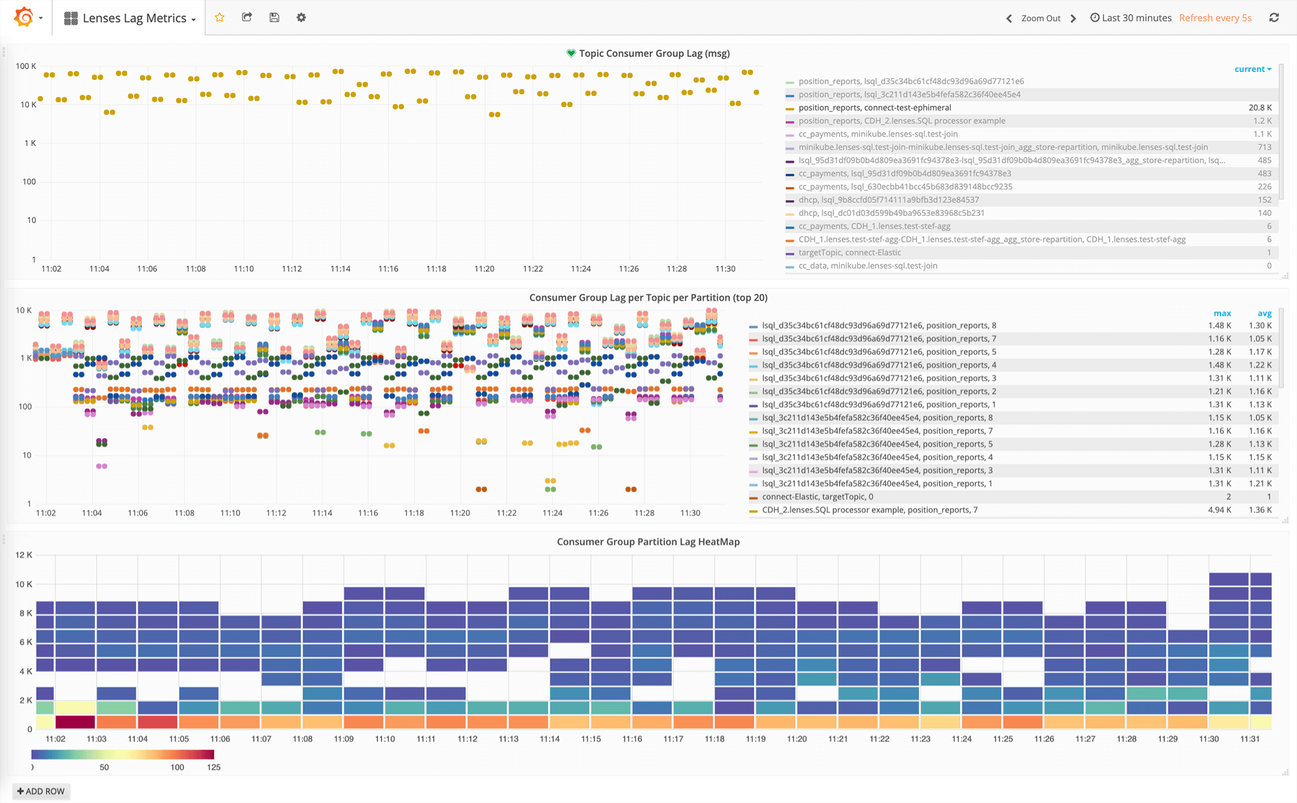Select series cc_payments, lsql_95d31df09b0b4d809ea3691fc94378e3
The width and height of the screenshot is (1297, 803).
[905, 173]
